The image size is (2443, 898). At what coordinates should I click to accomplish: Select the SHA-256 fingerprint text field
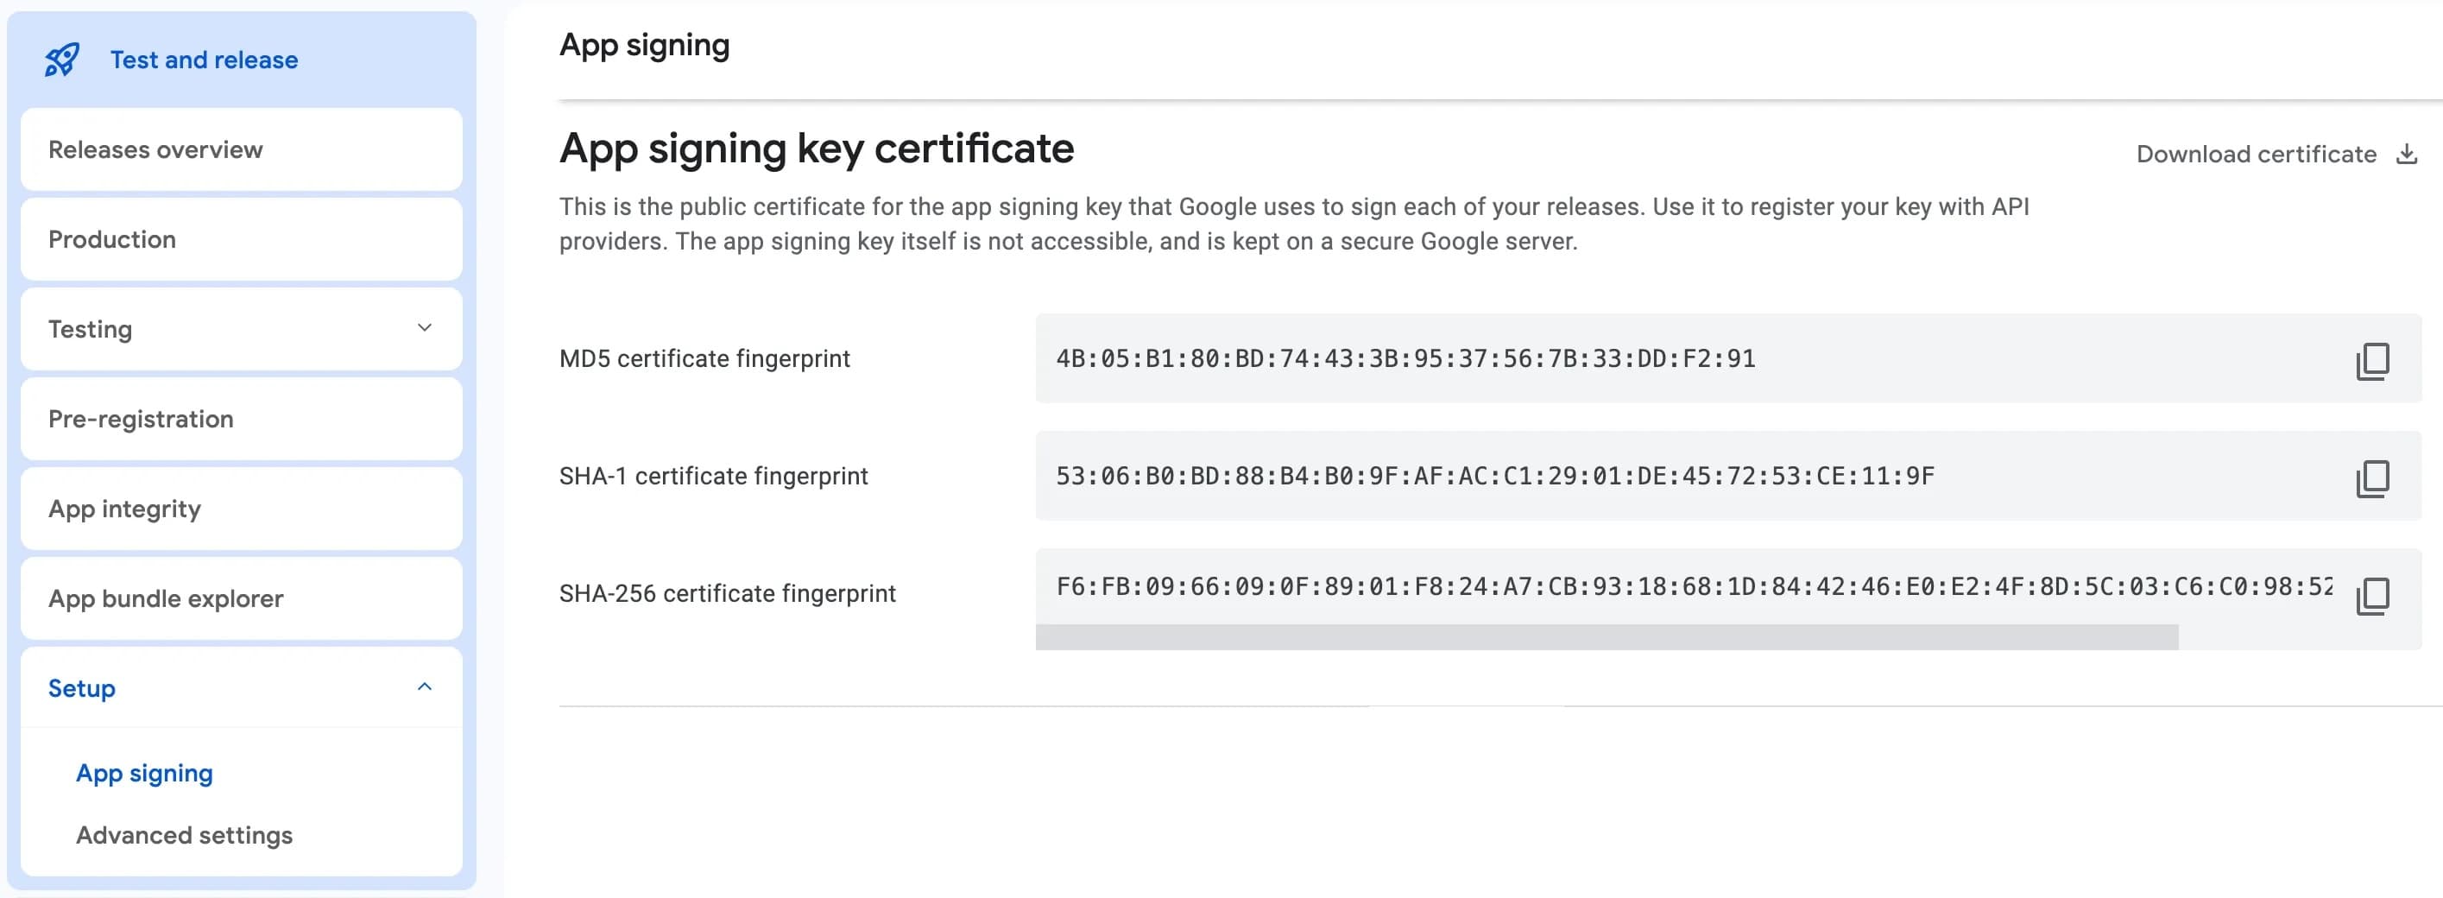1613,588
